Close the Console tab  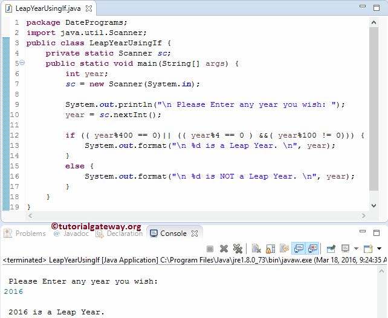point(195,234)
